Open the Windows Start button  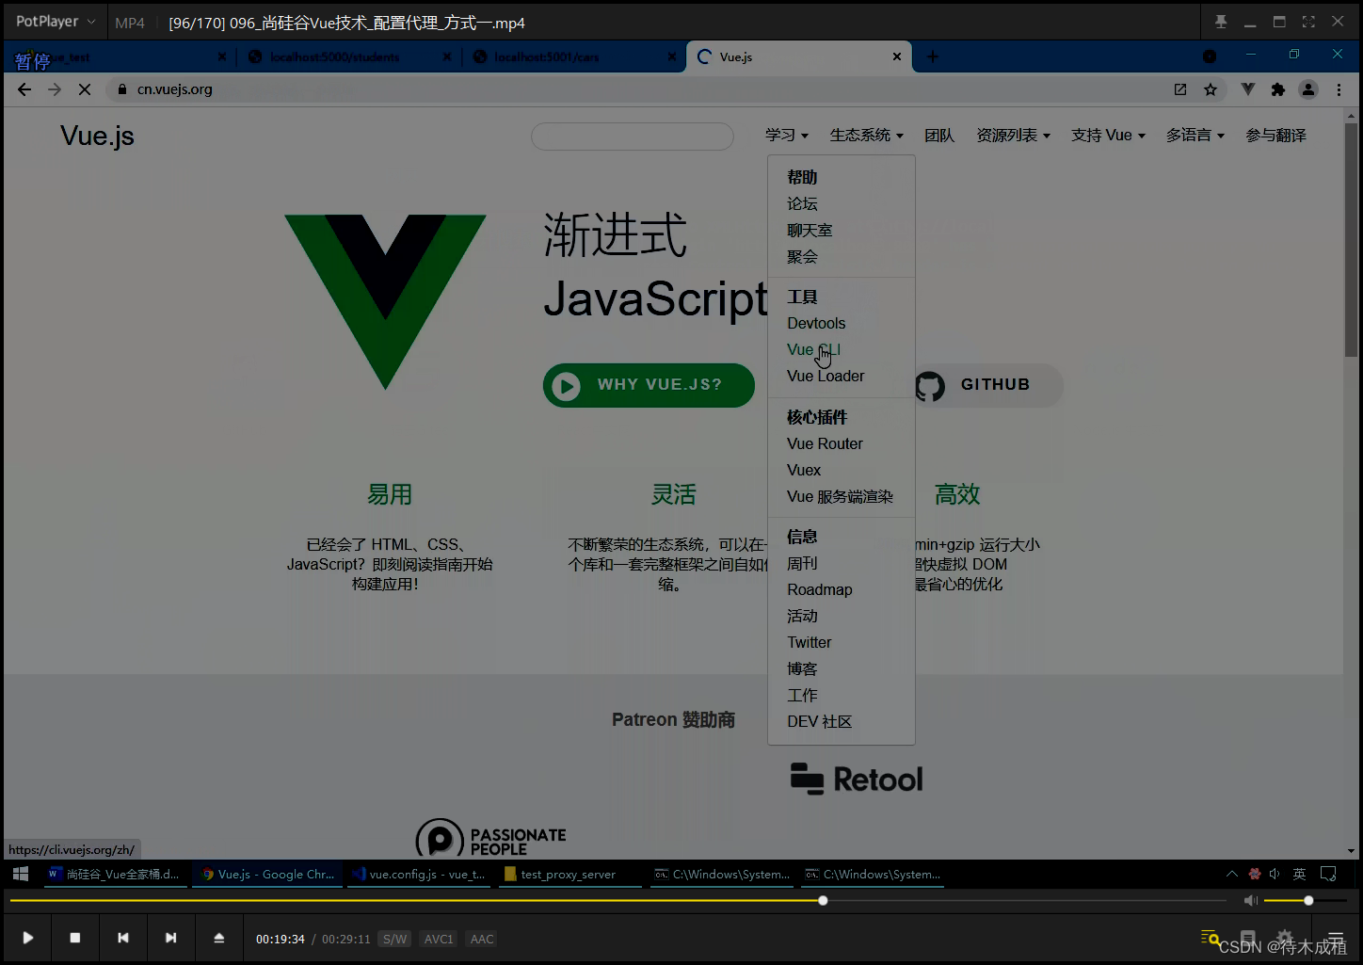pyautogui.click(x=21, y=874)
